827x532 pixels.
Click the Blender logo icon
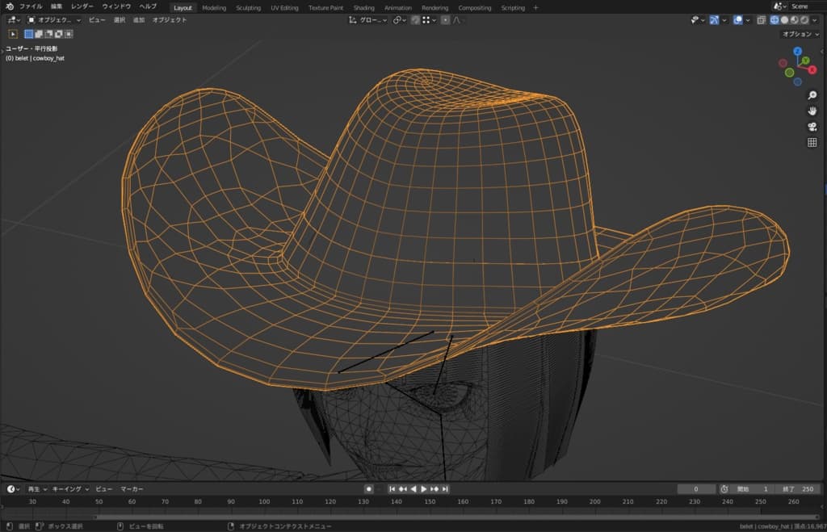tap(8, 6)
